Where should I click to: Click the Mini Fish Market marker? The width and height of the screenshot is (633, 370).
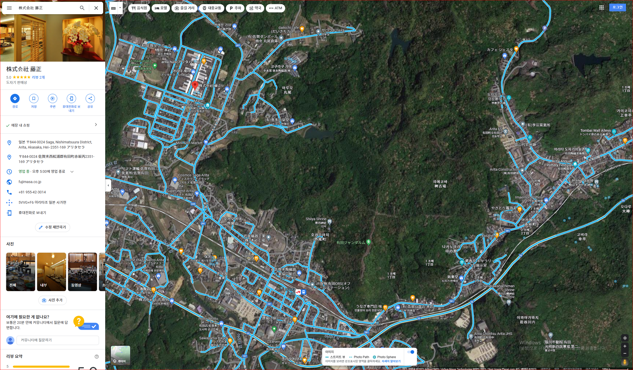(x=206, y=142)
